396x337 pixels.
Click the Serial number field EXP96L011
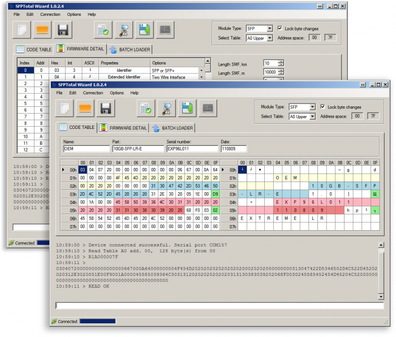192,149
